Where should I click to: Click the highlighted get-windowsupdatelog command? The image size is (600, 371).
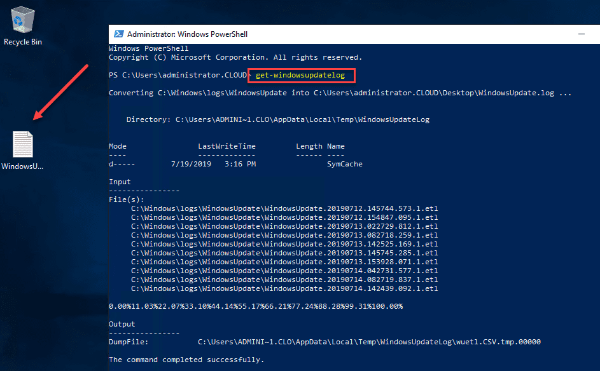(x=301, y=75)
